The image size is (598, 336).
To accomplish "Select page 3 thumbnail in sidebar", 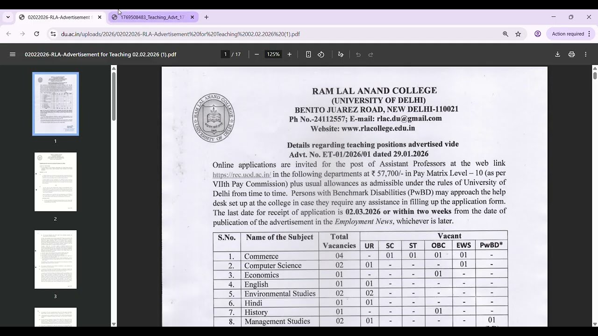I will pyautogui.click(x=56, y=259).
